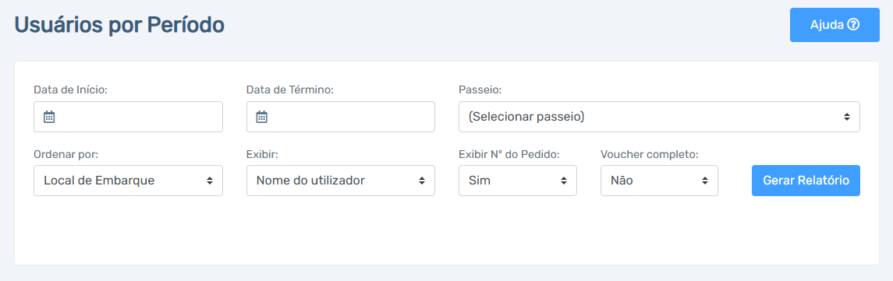Screen dimensions: 893x281
Task: Open the Local de Embarque dropdown
Action: click(128, 181)
